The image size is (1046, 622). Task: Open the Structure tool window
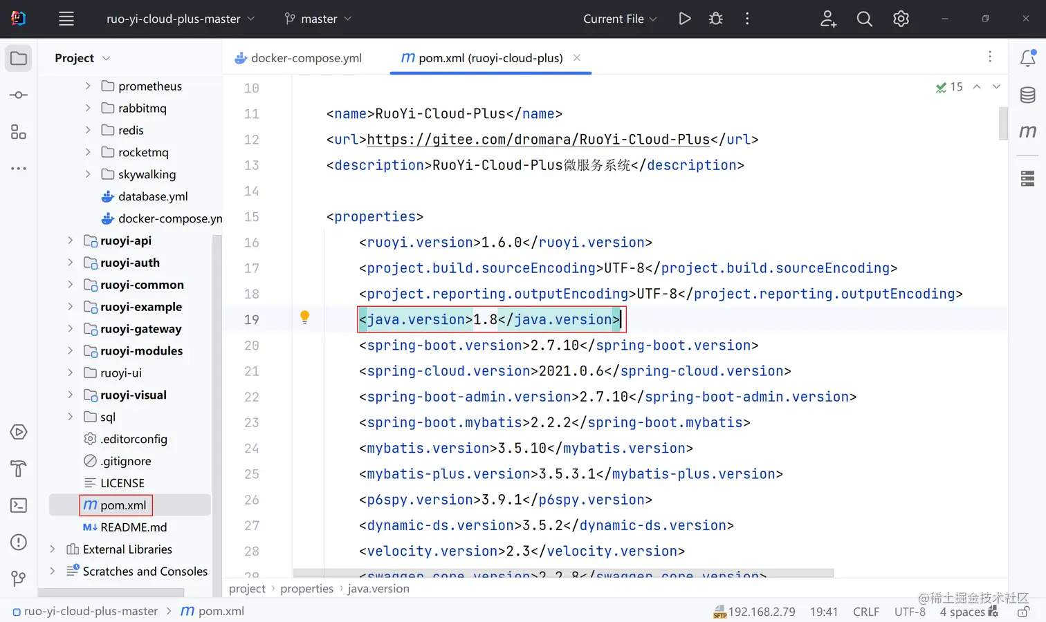[19, 132]
